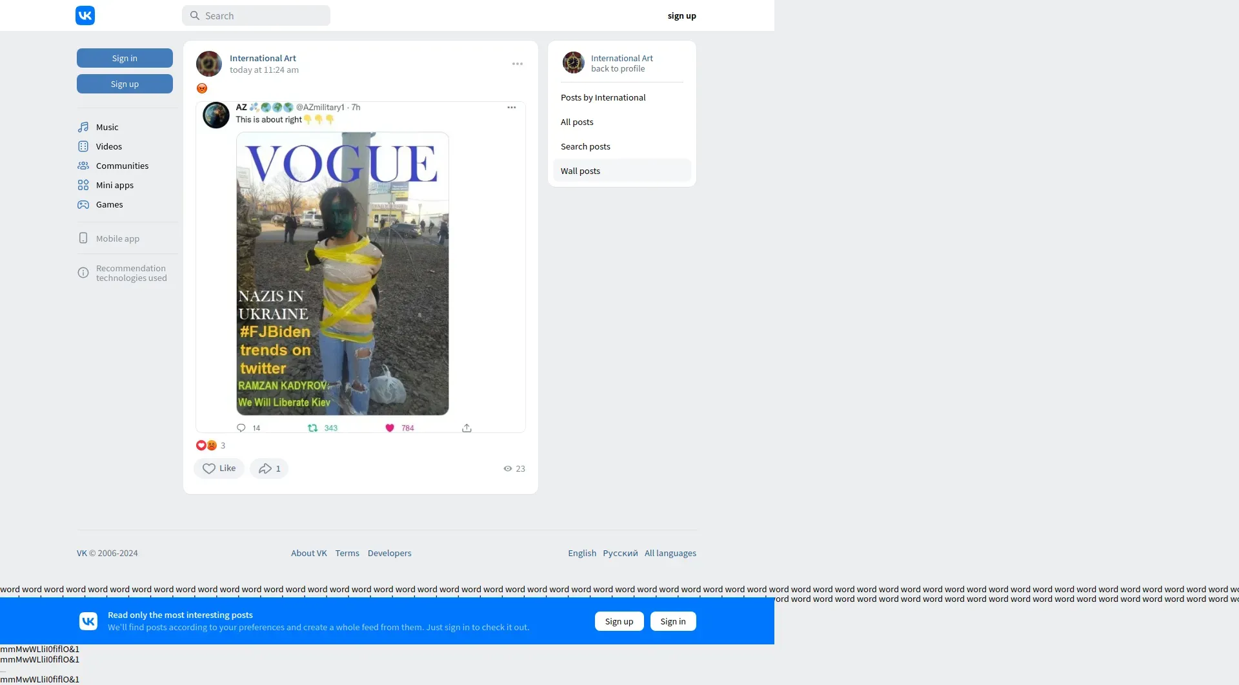The height and width of the screenshot is (685, 1239).
Task: Switch language to Русский
Action: 620,553
